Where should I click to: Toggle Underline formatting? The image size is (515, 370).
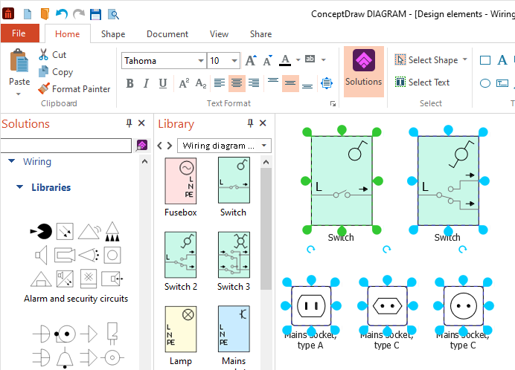point(162,83)
